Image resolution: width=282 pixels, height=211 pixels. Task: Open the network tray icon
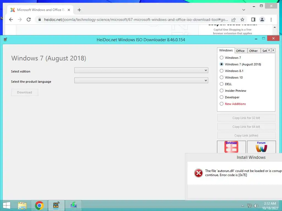click(x=250, y=206)
